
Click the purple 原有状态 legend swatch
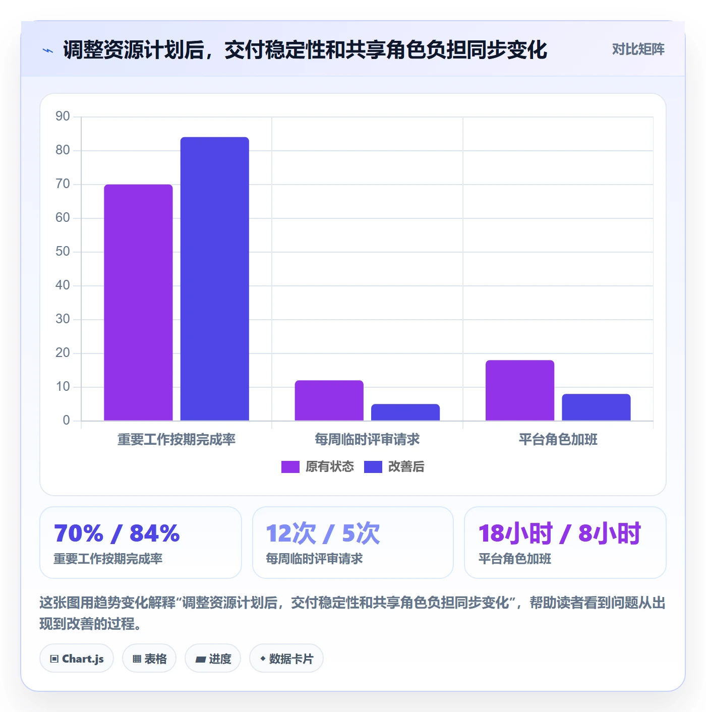click(290, 467)
